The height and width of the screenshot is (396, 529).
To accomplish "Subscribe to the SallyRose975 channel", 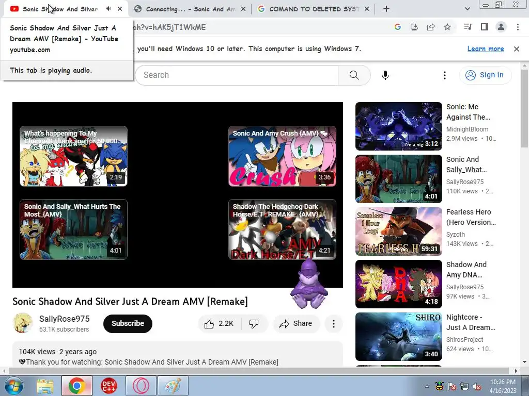I will (128, 324).
